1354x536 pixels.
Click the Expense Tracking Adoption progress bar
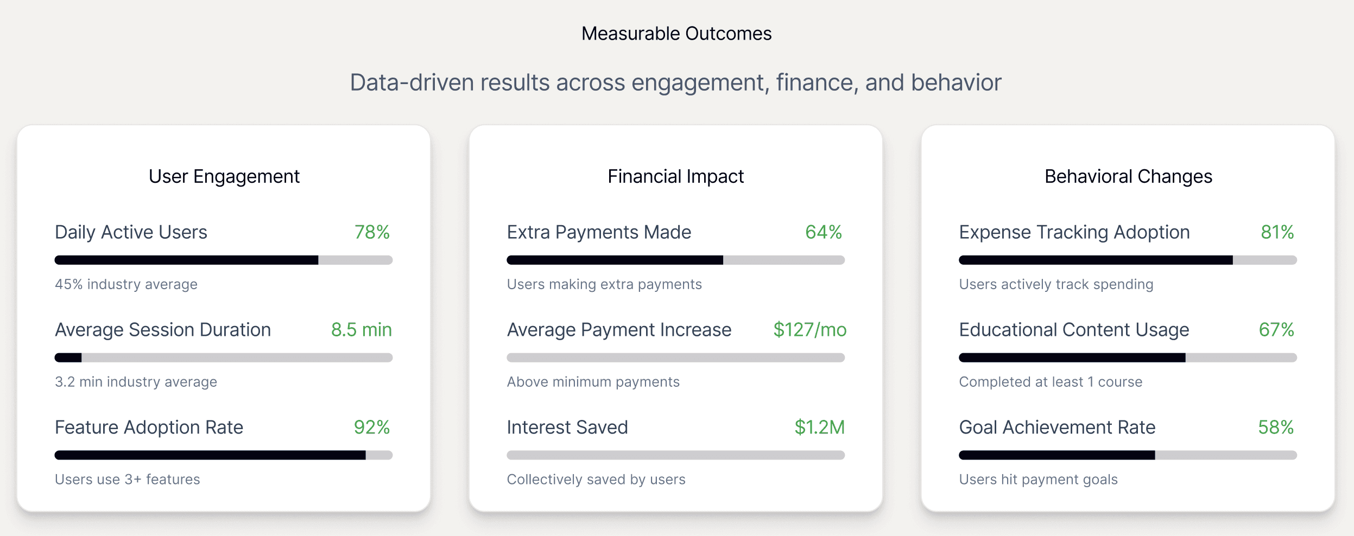coord(1128,260)
